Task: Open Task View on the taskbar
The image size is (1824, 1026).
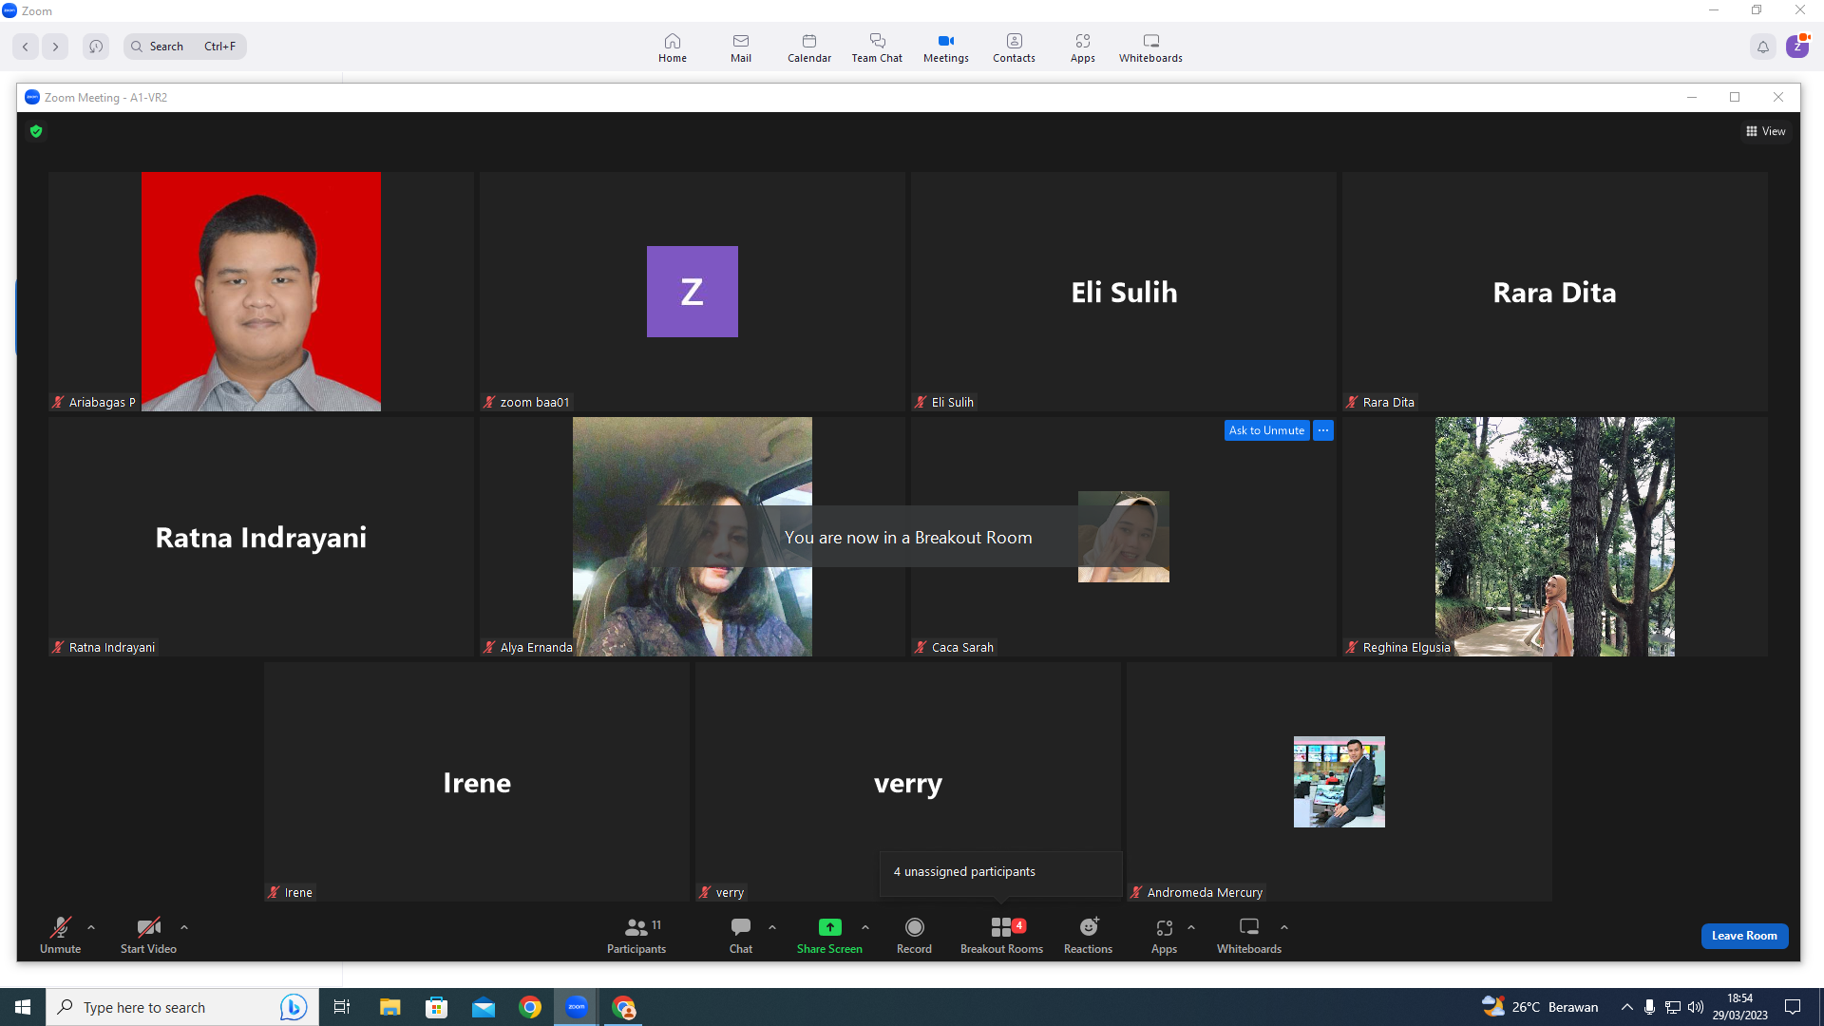Action: click(342, 1007)
